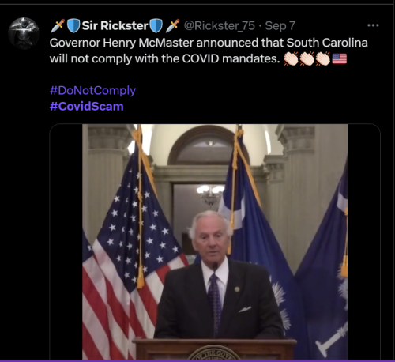The image size is (395, 362).
Task: Click the podium seal in the video
Action: point(214,353)
